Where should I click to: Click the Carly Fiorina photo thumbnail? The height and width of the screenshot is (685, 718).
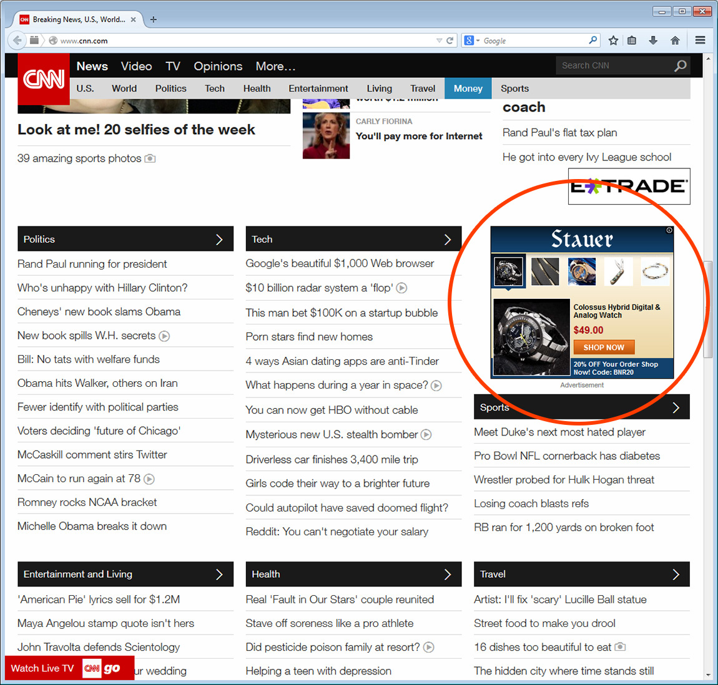[326, 136]
